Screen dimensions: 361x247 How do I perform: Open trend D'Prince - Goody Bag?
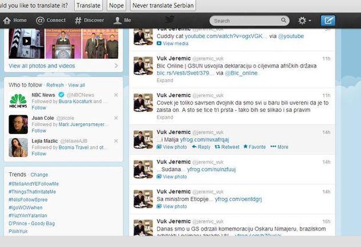point(32,224)
